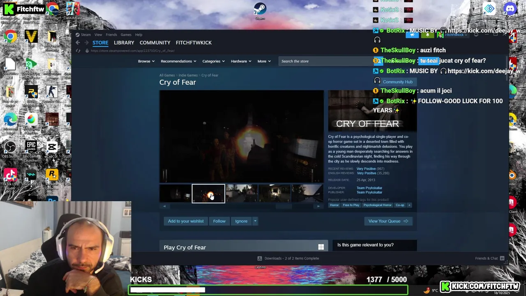This screenshot has width=526, height=296.
Task: Expand the Recommendations store menu
Action: pyautogui.click(x=179, y=61)
